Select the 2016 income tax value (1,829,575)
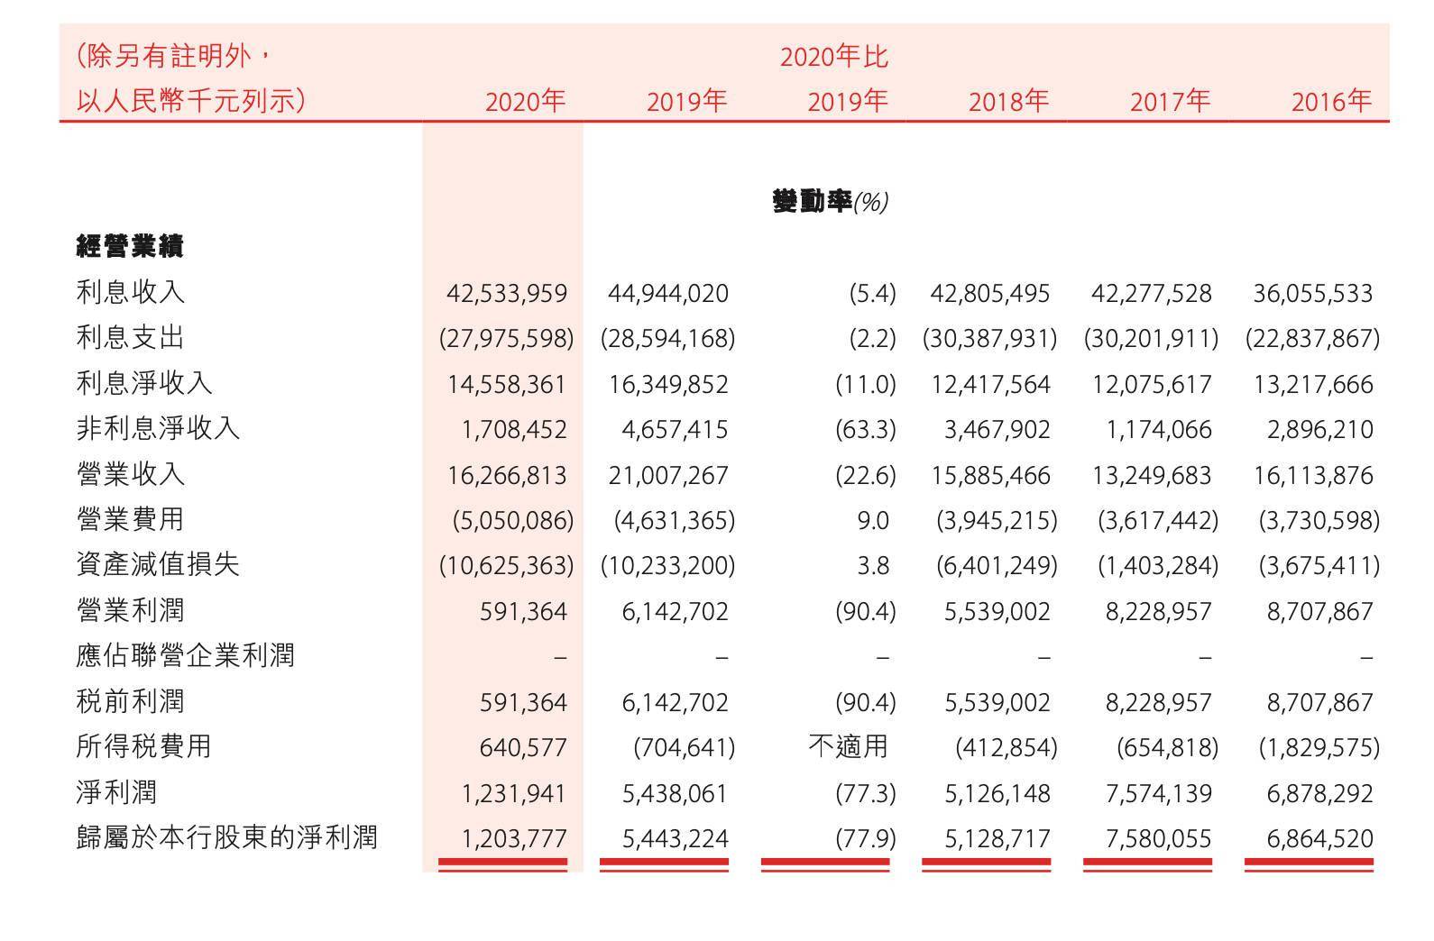1434x941 pixels. coord(1319,748)
